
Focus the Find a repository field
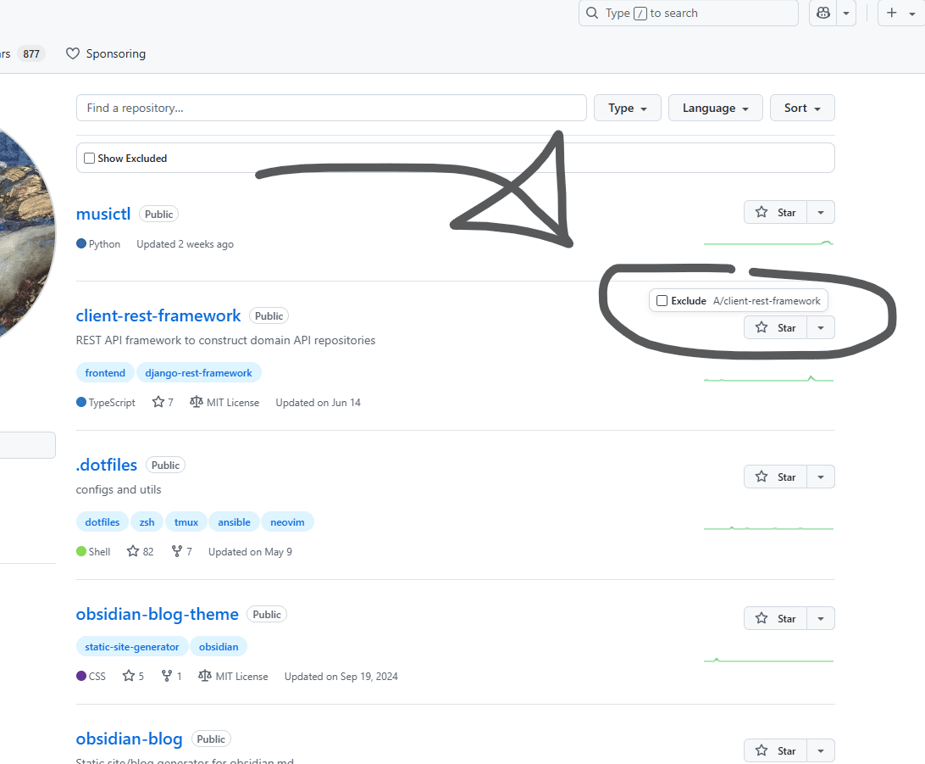331,108
